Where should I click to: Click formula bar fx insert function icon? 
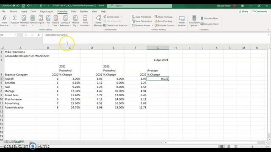(39, 35)
